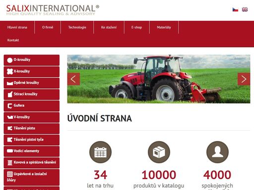Open Technologie in the navigation bar

click(x=77, y=27)
